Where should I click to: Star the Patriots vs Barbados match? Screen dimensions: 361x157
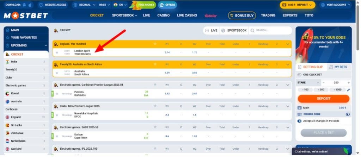coord(57,94)
